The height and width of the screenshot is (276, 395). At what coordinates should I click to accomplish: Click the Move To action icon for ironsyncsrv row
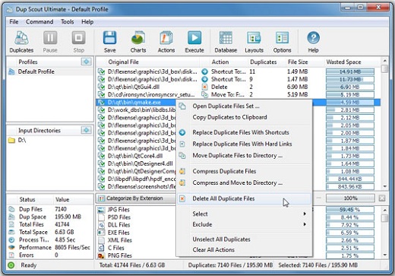tap(204, 94)
